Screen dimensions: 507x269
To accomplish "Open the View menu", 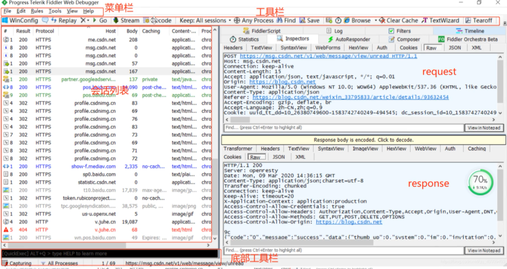I will [72, 11].
